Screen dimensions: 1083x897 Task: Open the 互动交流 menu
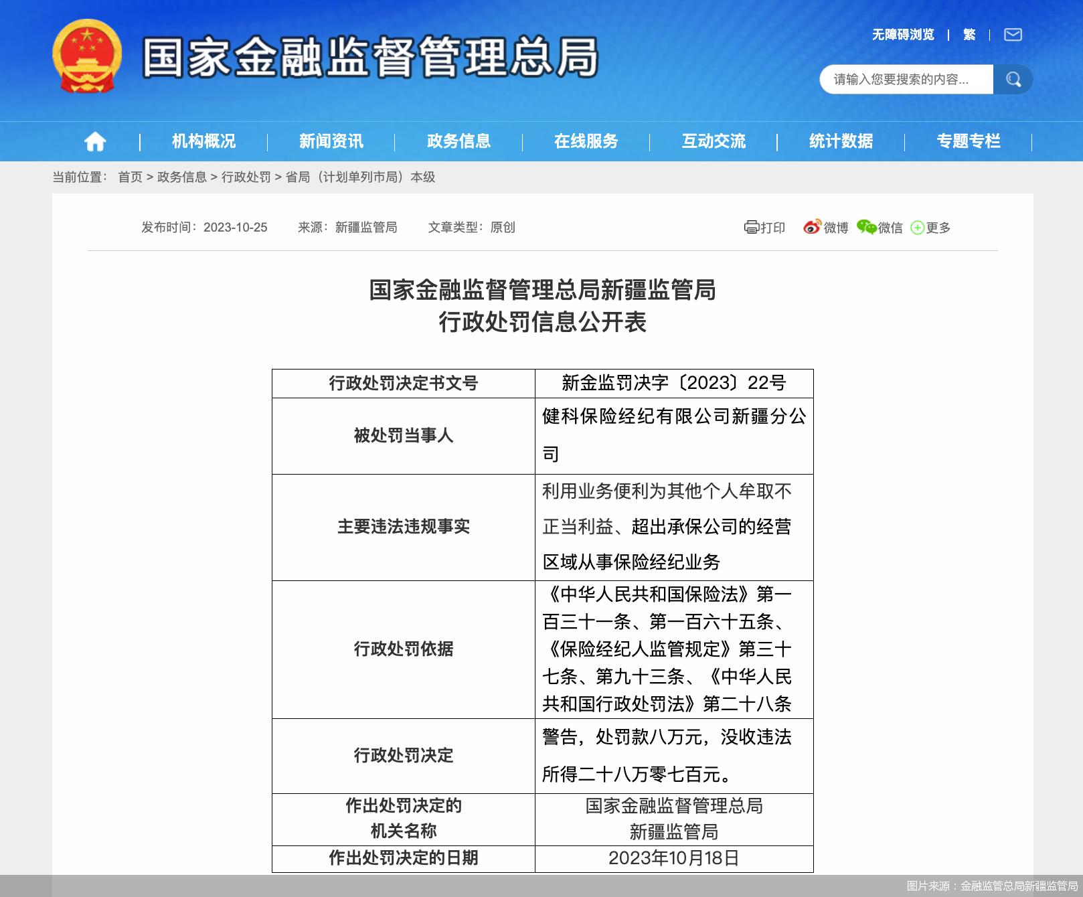pos(714,141)
